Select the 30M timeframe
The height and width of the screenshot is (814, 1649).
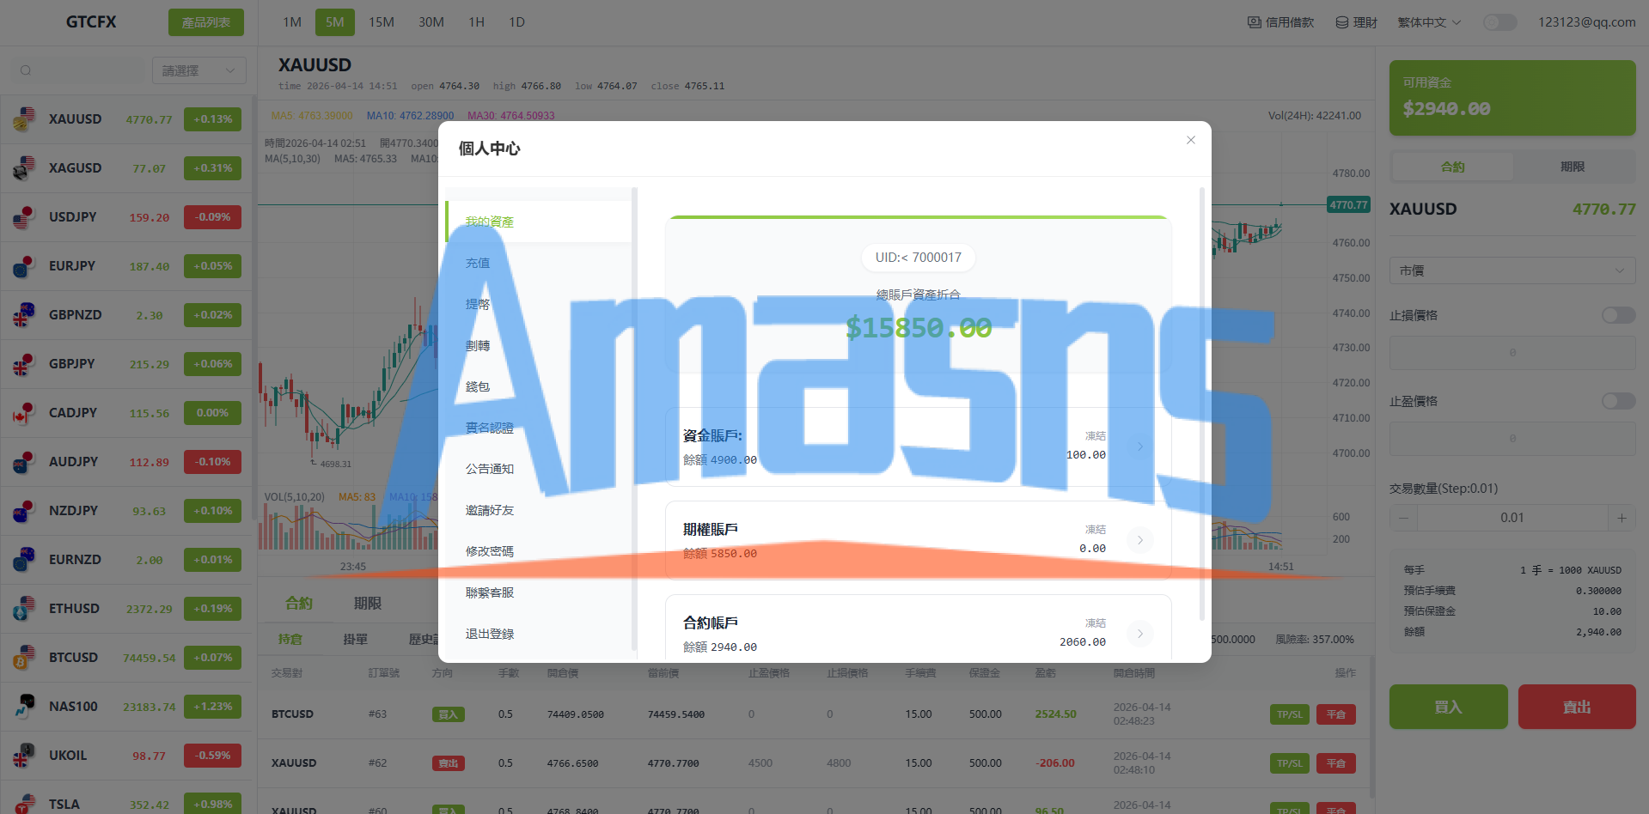click(431, 22)
